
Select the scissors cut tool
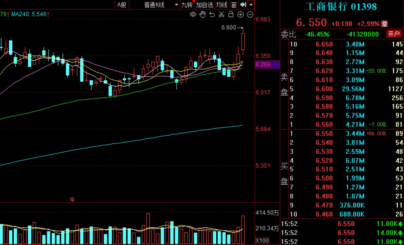point(221,15)
